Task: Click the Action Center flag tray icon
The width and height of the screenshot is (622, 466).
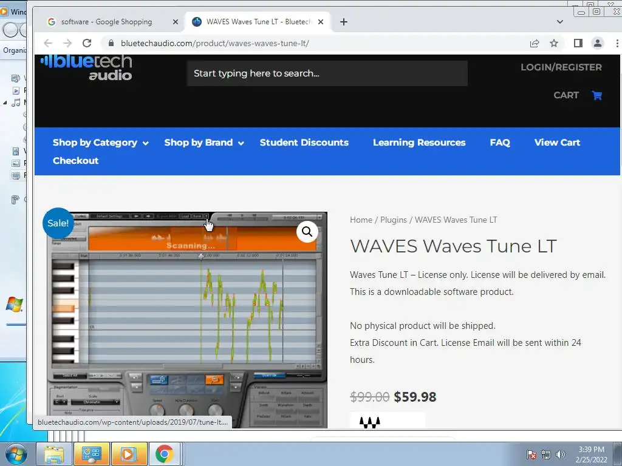Action: 531,454
